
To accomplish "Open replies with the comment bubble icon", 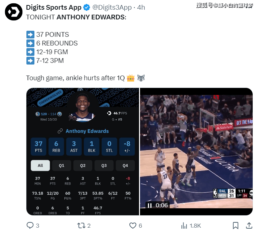I will click(30, 225).
